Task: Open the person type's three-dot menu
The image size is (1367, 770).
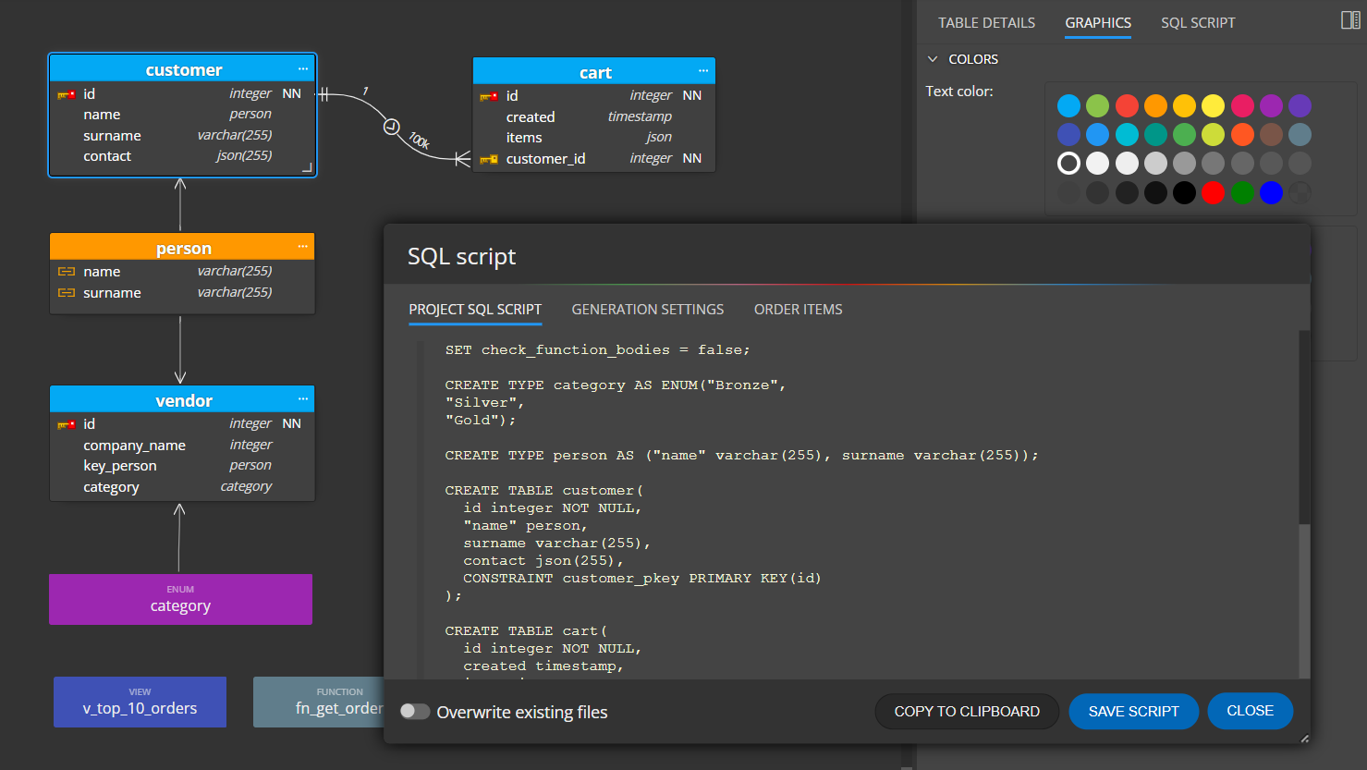Action: pos(303,247)
